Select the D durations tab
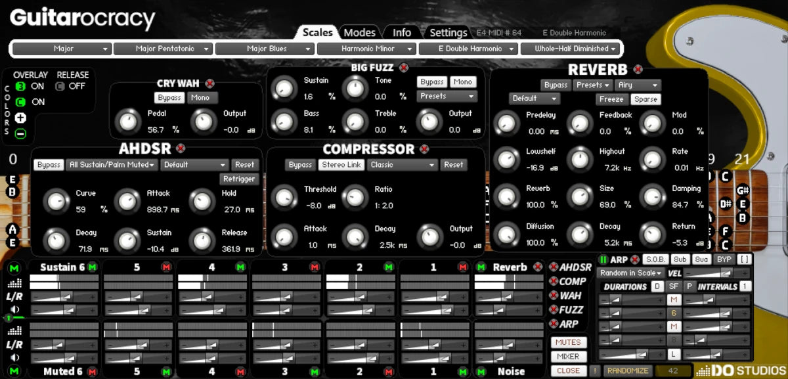The image size is (788, 379). click(657, 286)
